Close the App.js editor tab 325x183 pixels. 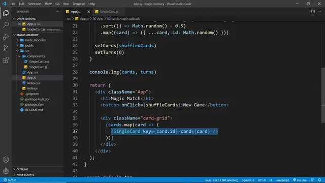pyautogui.click(x=89, y=12)
